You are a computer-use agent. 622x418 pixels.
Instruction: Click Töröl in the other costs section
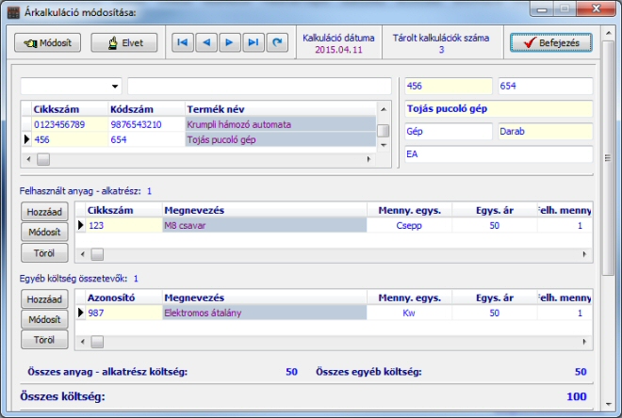coord(44,340)
